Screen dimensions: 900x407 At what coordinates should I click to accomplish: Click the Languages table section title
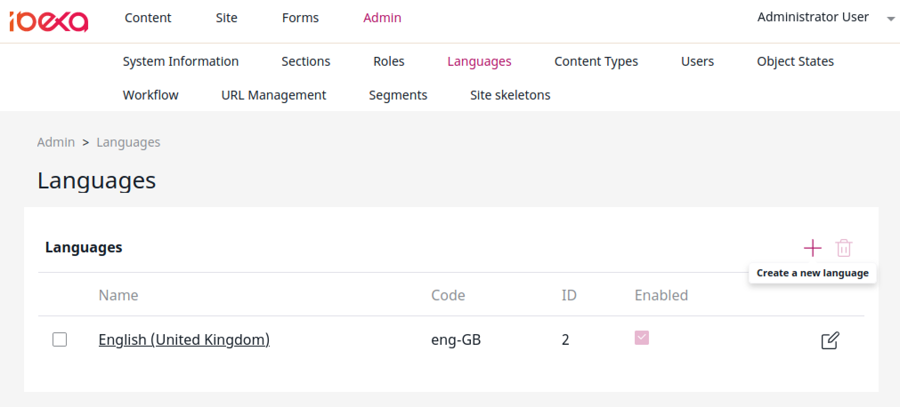[84, 247]
